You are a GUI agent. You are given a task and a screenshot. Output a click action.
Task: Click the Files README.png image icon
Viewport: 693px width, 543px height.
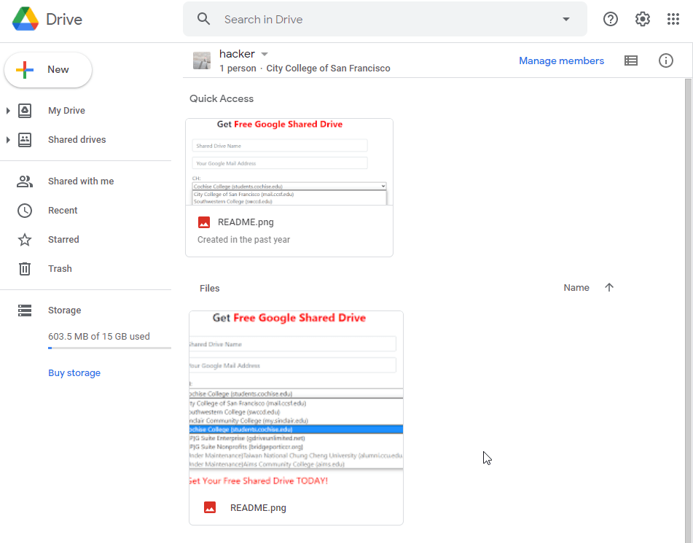[x=209, y=507]
